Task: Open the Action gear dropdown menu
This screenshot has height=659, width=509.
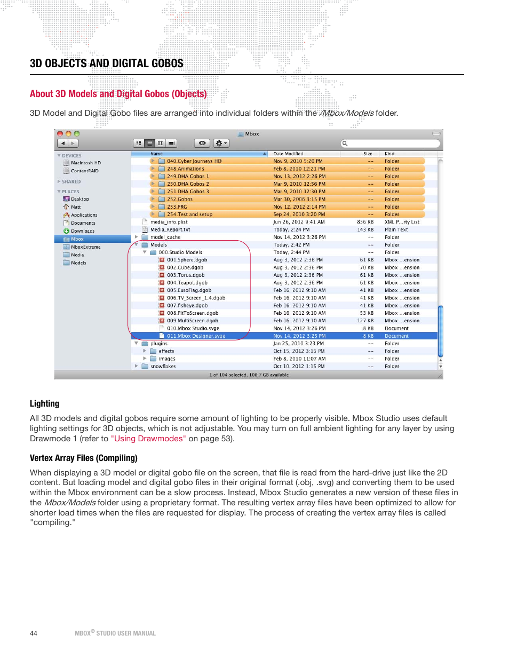Action: coord(221,143)
